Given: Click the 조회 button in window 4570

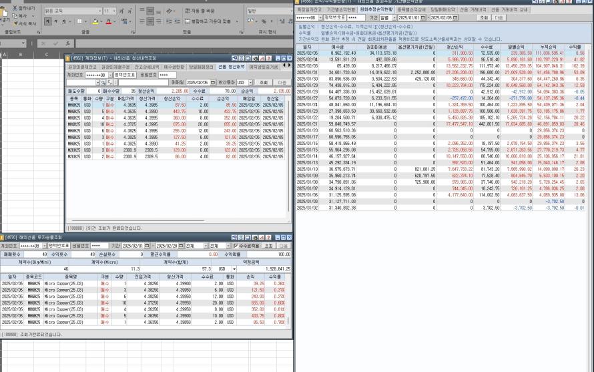Looking at the screenshot, I should (268, 246).
